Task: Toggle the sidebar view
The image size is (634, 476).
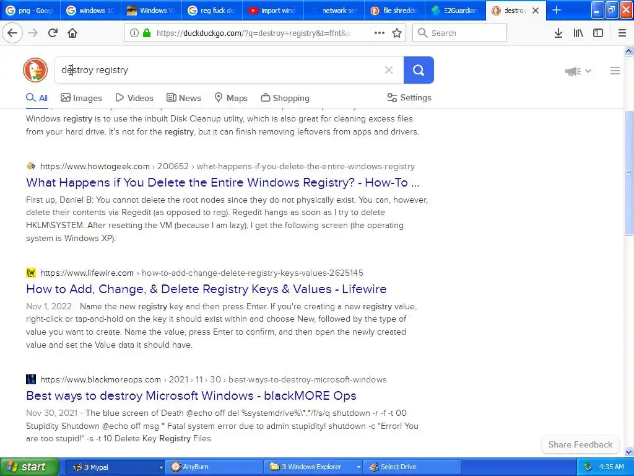Action: click(598, 33)
